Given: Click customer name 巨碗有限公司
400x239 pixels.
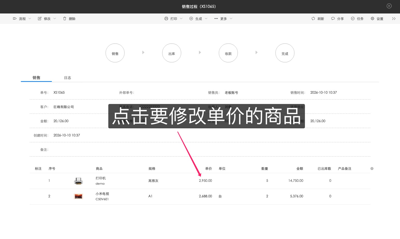Looking at the screenshot, I should point(64,107).
